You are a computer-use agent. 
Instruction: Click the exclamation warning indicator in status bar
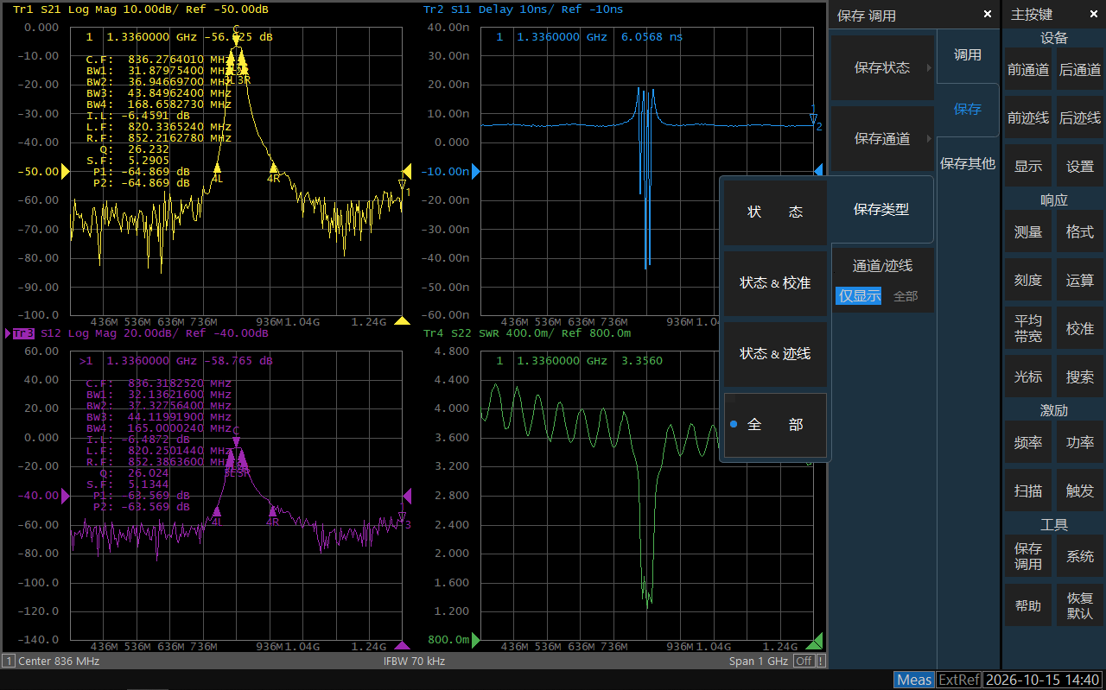click(821, 661)
